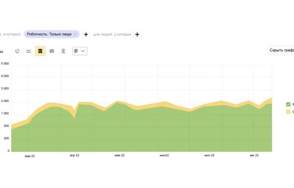Click the '1 000' y-axis value

pyautogui.click(x=5, y=114)
